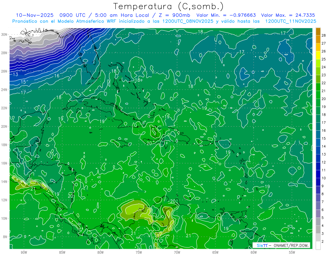Click legend value "28"
The height and width of the screenshot is (256, 331).
click(x=324, y=35)
